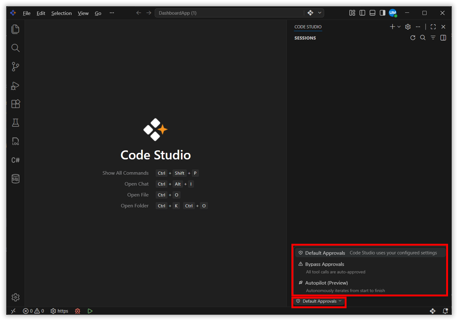Open Source Control view
The height and width of the screenshot is (321, 458).
(16, 67)
